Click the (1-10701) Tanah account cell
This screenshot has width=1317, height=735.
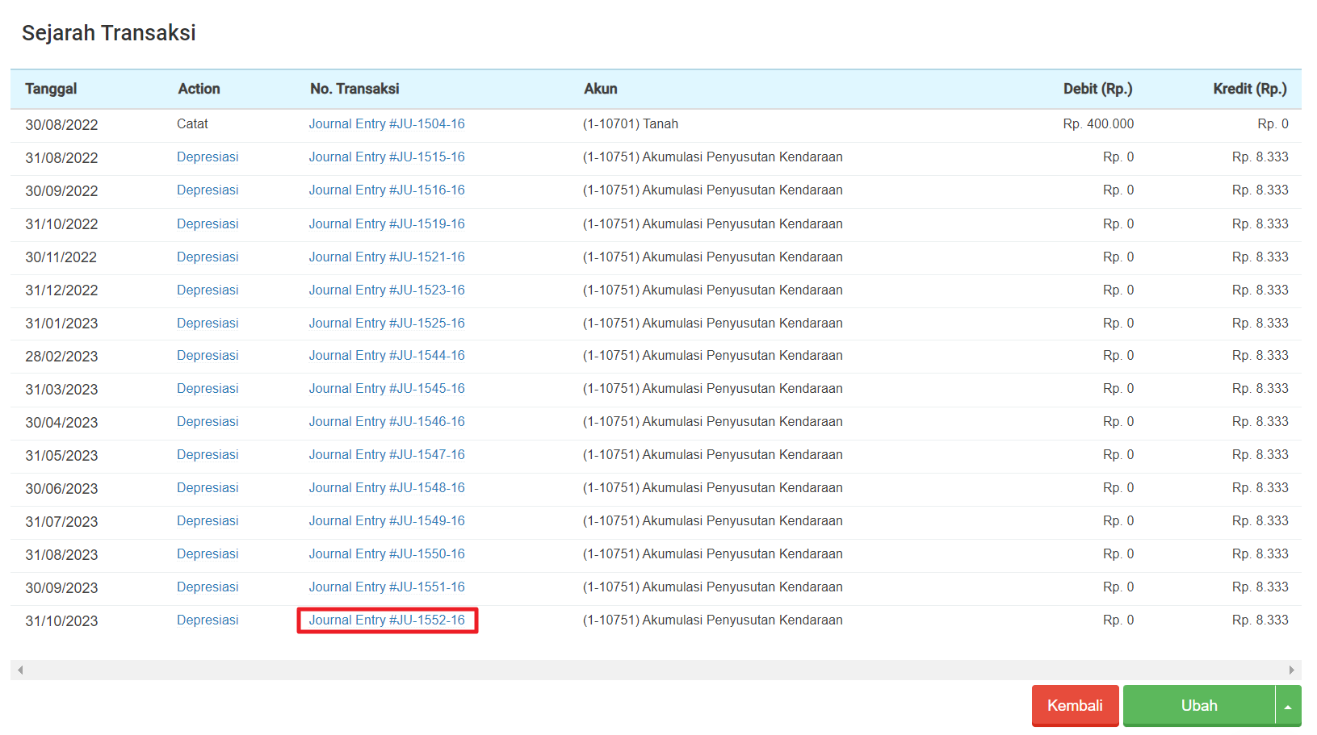coord(631,124)
